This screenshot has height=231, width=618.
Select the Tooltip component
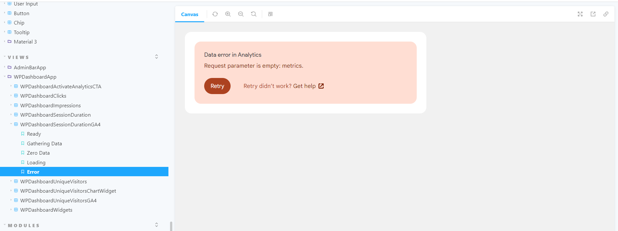[x=22, y=32]
